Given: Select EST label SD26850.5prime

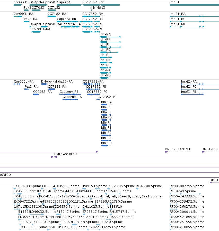Looking at the screenshot, I should 66,207.
